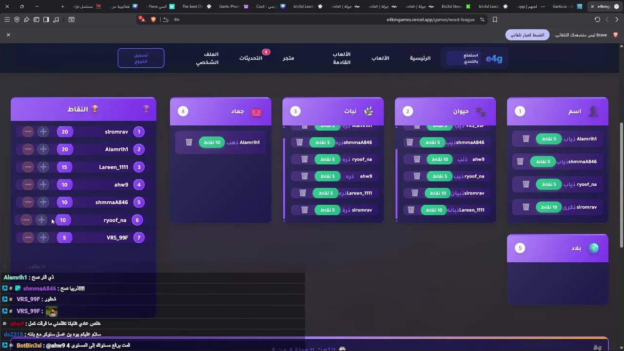Open the التحديثات updates page
This screenshot has height=351, width=624.
pos(251,58)
